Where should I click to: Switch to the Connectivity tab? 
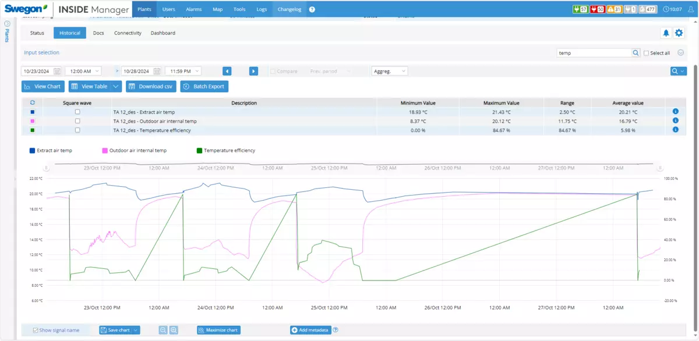coord(128,33)
